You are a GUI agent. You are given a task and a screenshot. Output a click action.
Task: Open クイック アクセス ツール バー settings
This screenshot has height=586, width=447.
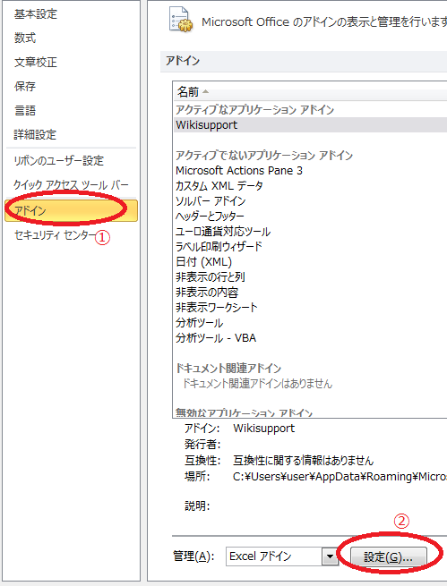[x=71, y=185]
